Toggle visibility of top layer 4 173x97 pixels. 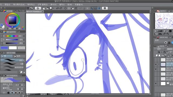[156, 60]
